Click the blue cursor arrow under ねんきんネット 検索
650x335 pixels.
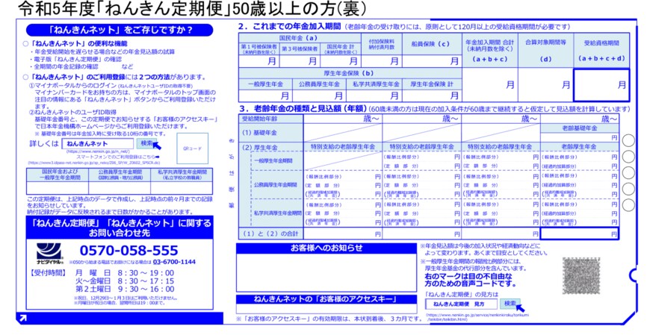160,145
